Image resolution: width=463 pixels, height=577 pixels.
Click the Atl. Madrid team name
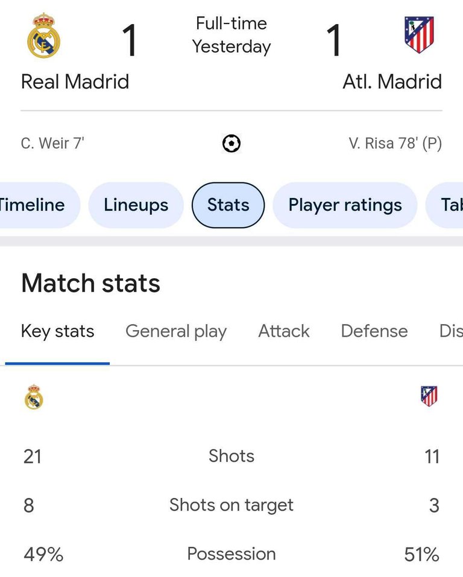pos(392,81)
